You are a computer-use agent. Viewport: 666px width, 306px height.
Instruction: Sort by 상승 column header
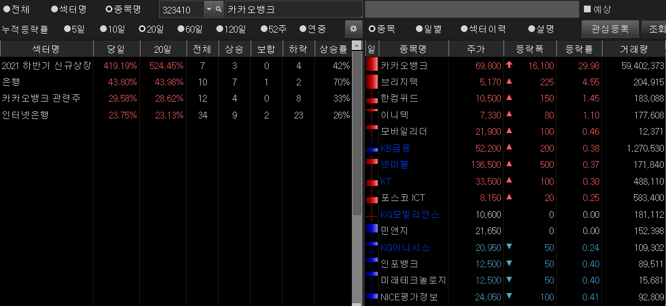tap(234, 49)
